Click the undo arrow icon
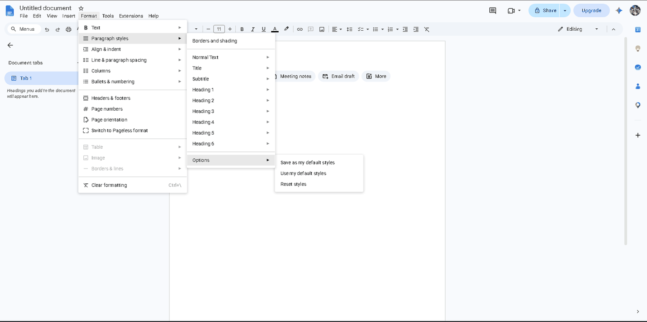This screenshot has width=647, height=322. point(47,29)
